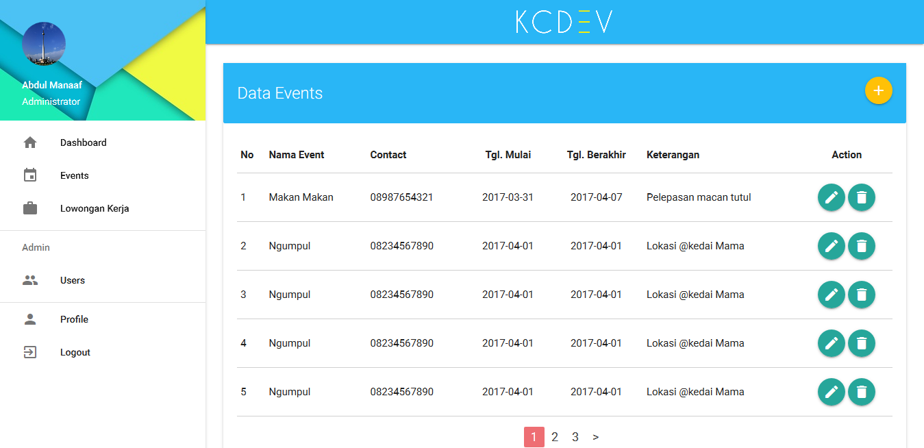Go to pagination page 3

click(x=575, y=437)
